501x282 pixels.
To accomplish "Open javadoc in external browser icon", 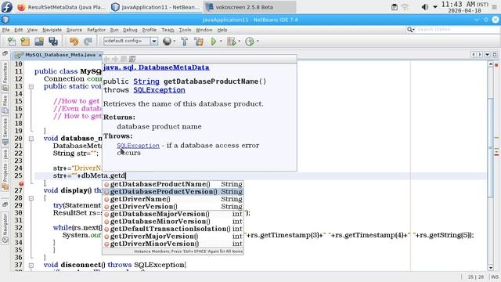I will [x=124, y=60].
